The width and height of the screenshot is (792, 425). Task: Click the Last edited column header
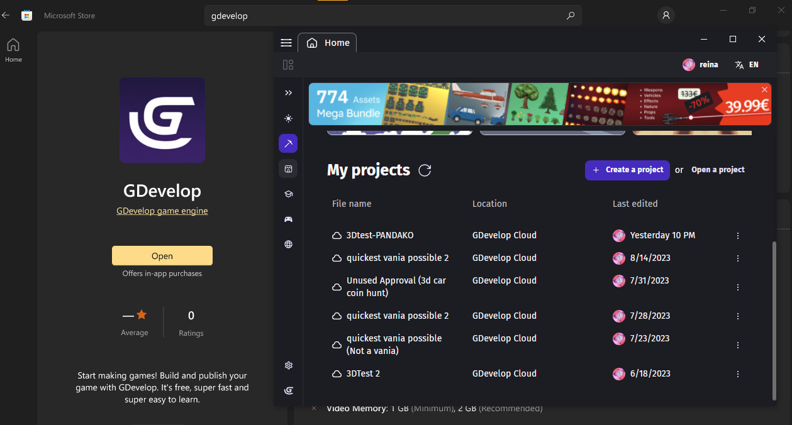tap(635, 204)
